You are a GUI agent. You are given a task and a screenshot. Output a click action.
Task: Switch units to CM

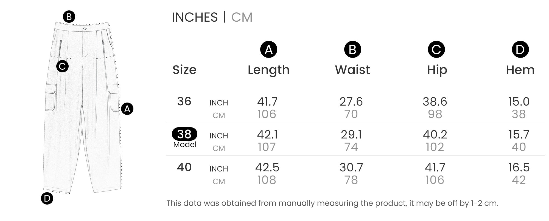coord(242,17)
